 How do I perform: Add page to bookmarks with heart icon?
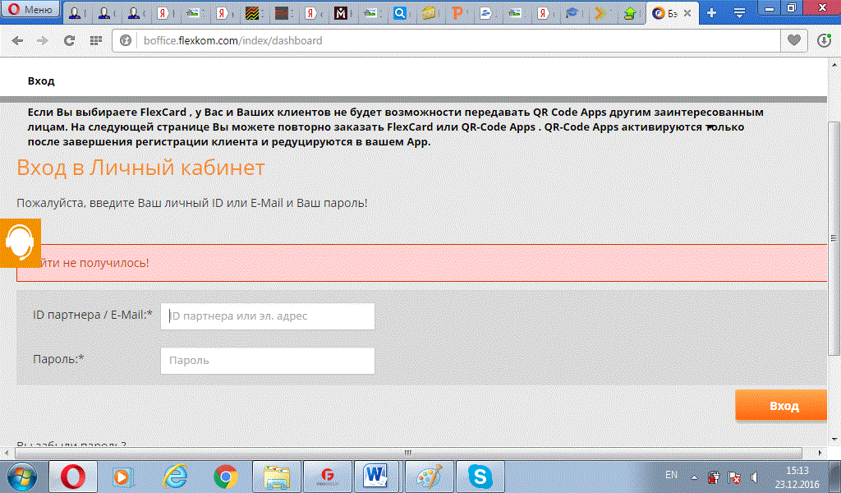point(794,40)
